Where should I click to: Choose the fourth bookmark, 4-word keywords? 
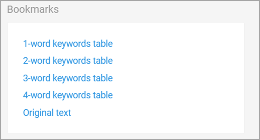[x=68, y=95]
